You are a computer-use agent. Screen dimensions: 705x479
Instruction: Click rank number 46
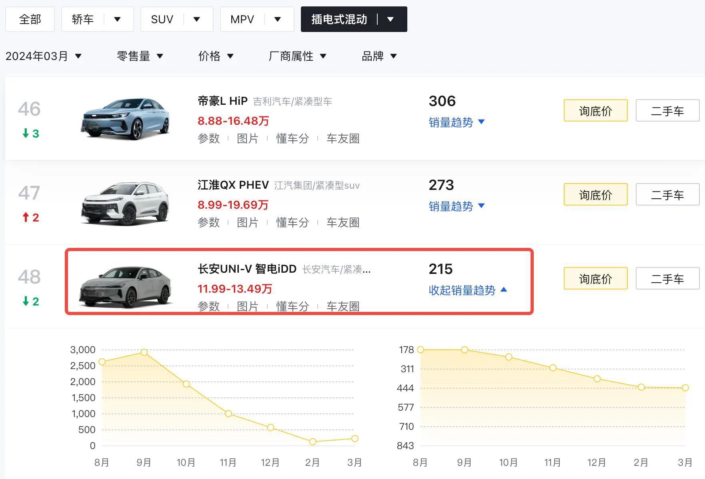29,109
